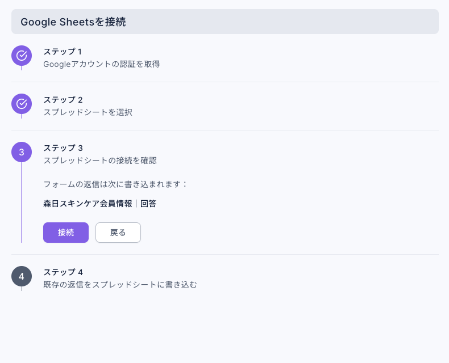Click フォームの返信は次に書き込まれます text

pos(115,184)
